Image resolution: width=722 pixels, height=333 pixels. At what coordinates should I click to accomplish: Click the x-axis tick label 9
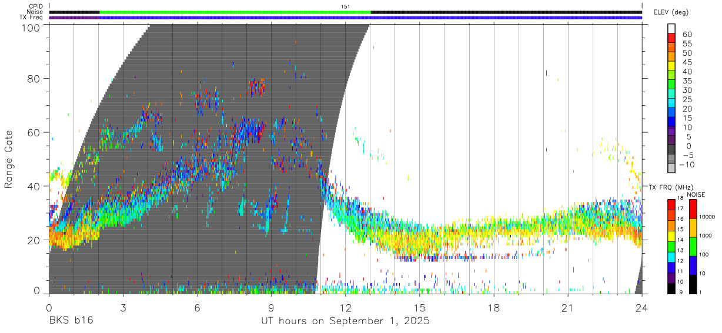(271, 307)
